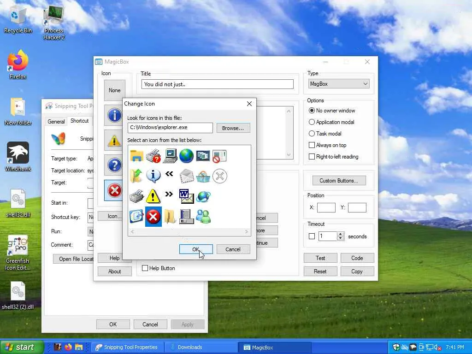This screenshot has height=354, width=472.
Task: Click the Reset button in MagicBox
Action: (320, 271)
